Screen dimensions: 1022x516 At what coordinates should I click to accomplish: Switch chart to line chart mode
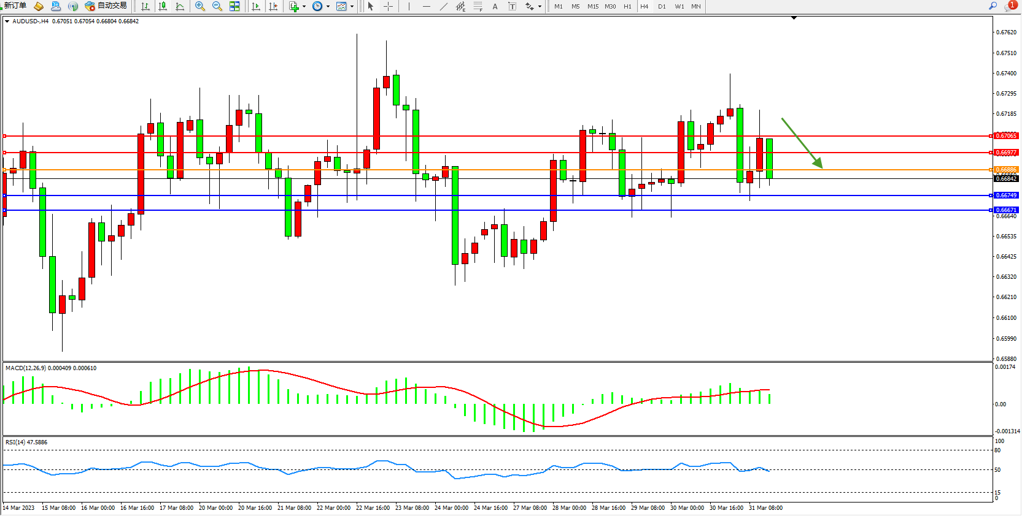180,6
